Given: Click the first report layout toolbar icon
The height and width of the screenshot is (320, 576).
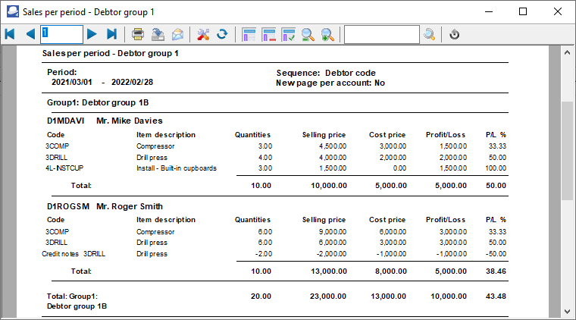Looking at the screenshot, I should (249, 34).
